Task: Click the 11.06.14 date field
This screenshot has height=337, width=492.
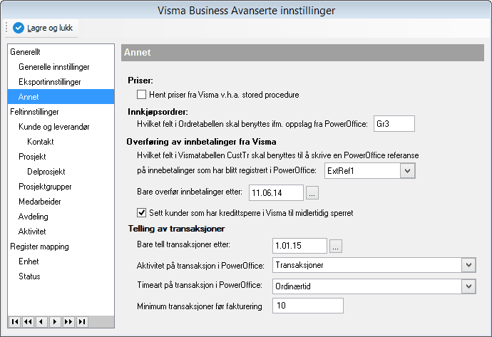Action: tap(276, 193)
